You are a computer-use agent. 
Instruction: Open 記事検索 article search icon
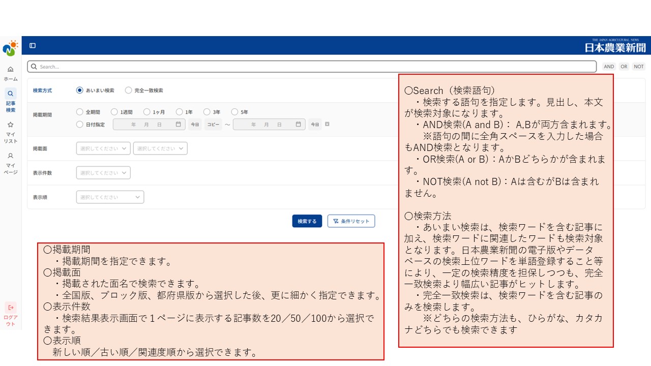(x=11, y=94)
